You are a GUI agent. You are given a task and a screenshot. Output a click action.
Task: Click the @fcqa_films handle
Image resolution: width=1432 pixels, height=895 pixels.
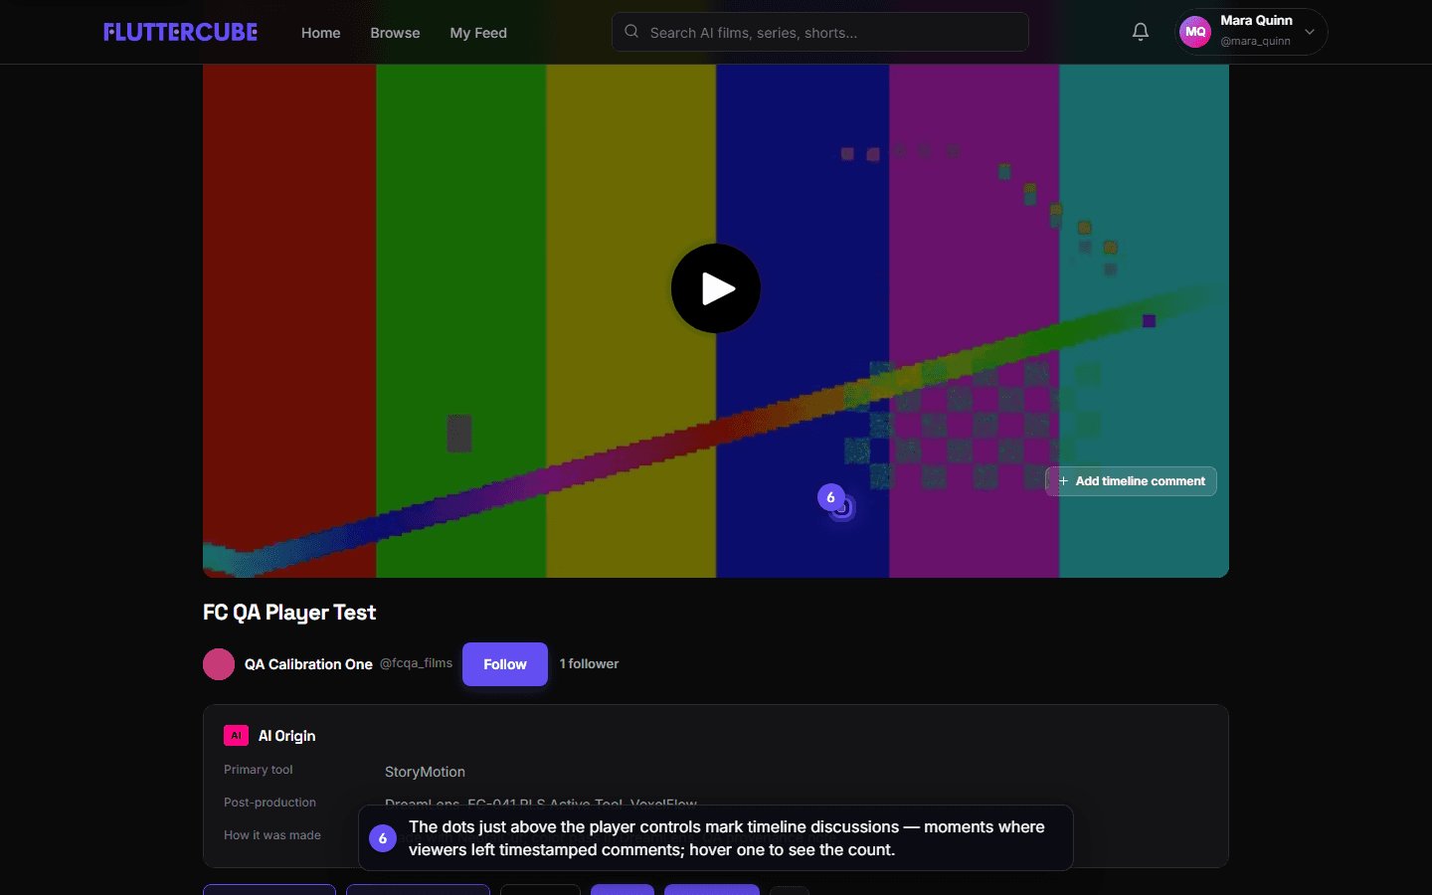point(416,663)
